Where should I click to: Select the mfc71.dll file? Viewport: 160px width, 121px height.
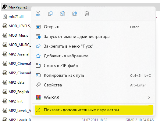pos(16,17)
